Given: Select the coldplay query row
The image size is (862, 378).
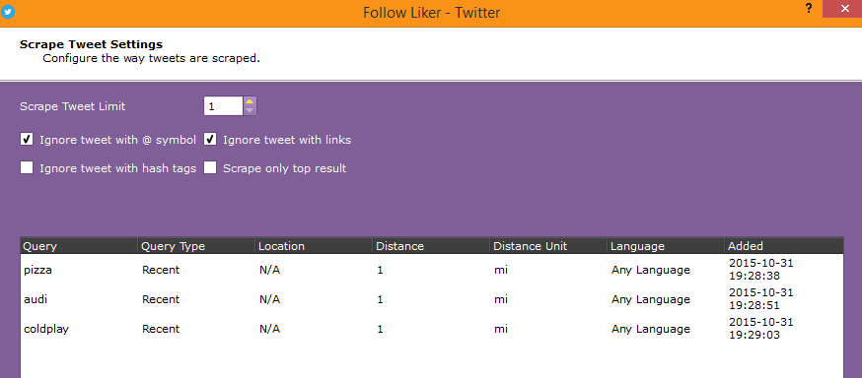Looking at the screenshot, I should pos(432,329).
